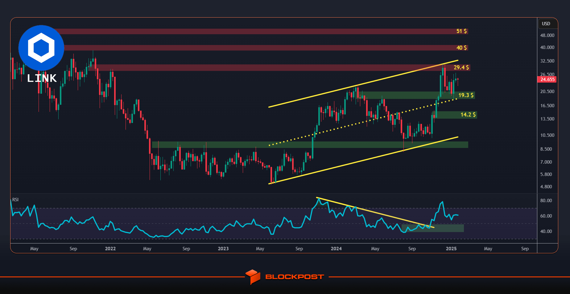
Task: Click the RSI 80.00 scale value
Action: pos(546,201)
